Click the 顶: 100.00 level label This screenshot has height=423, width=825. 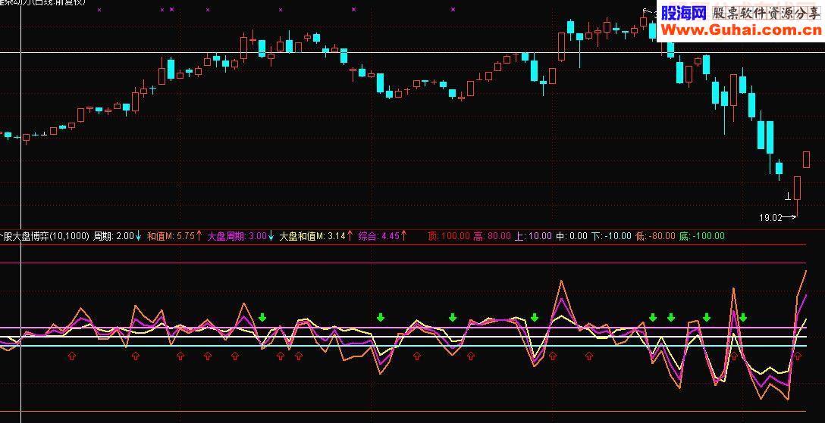point(449,236)
